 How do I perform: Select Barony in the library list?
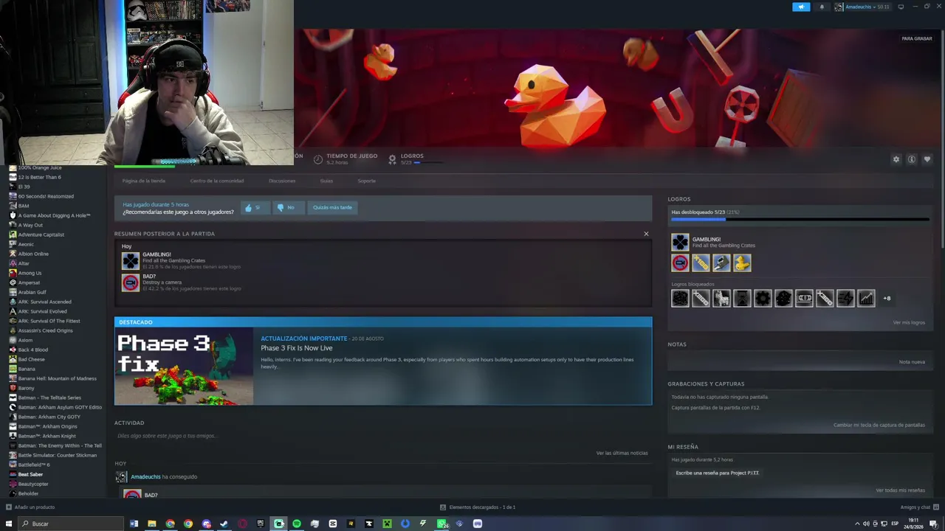27,388
